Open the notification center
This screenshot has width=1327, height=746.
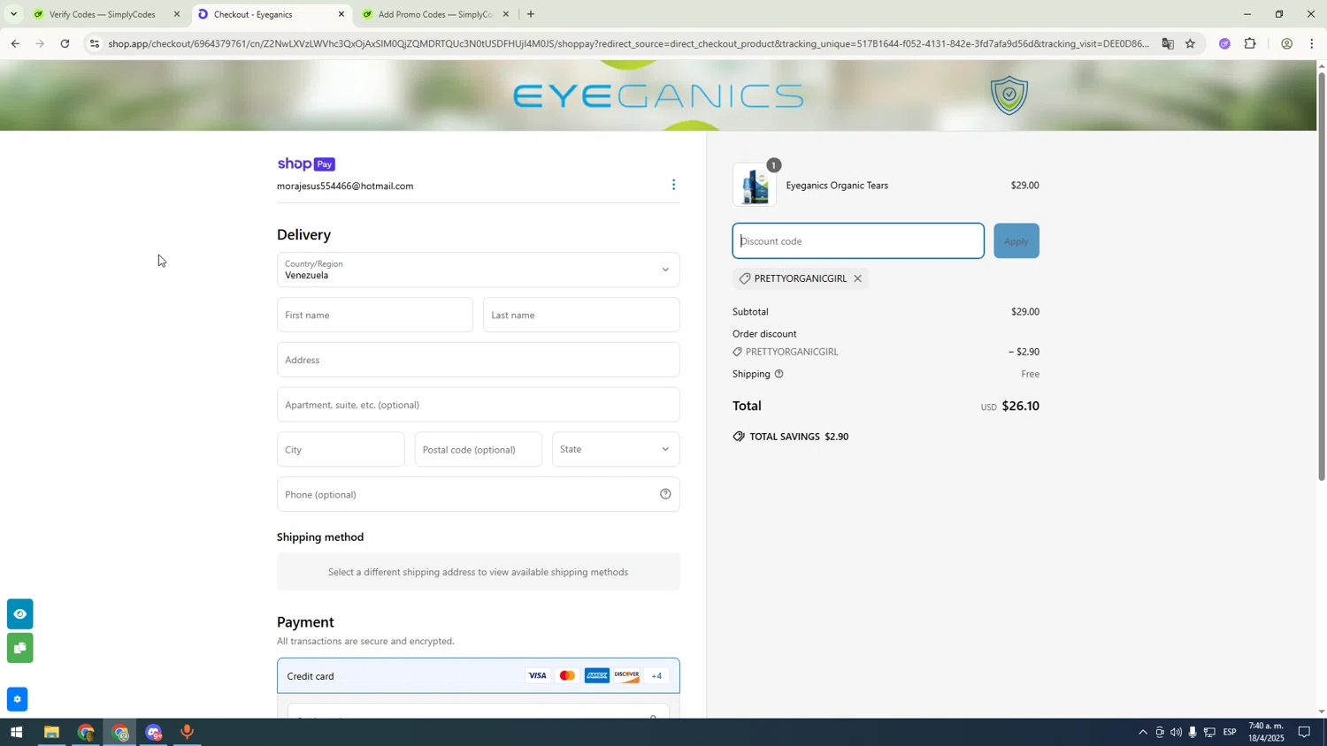1304,733
